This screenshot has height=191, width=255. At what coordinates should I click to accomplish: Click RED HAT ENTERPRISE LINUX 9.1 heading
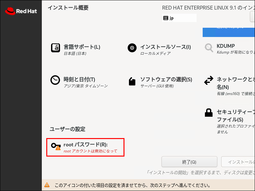click(208, 8)
